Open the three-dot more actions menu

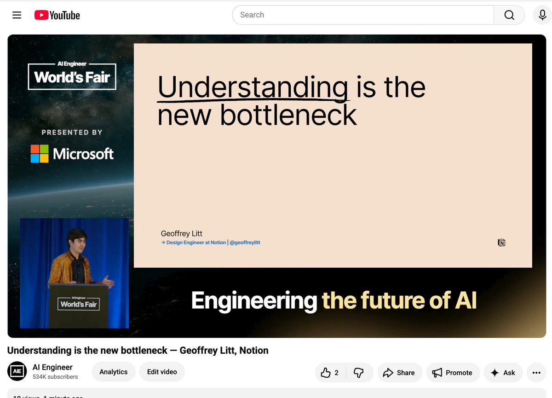click(536, 373)
